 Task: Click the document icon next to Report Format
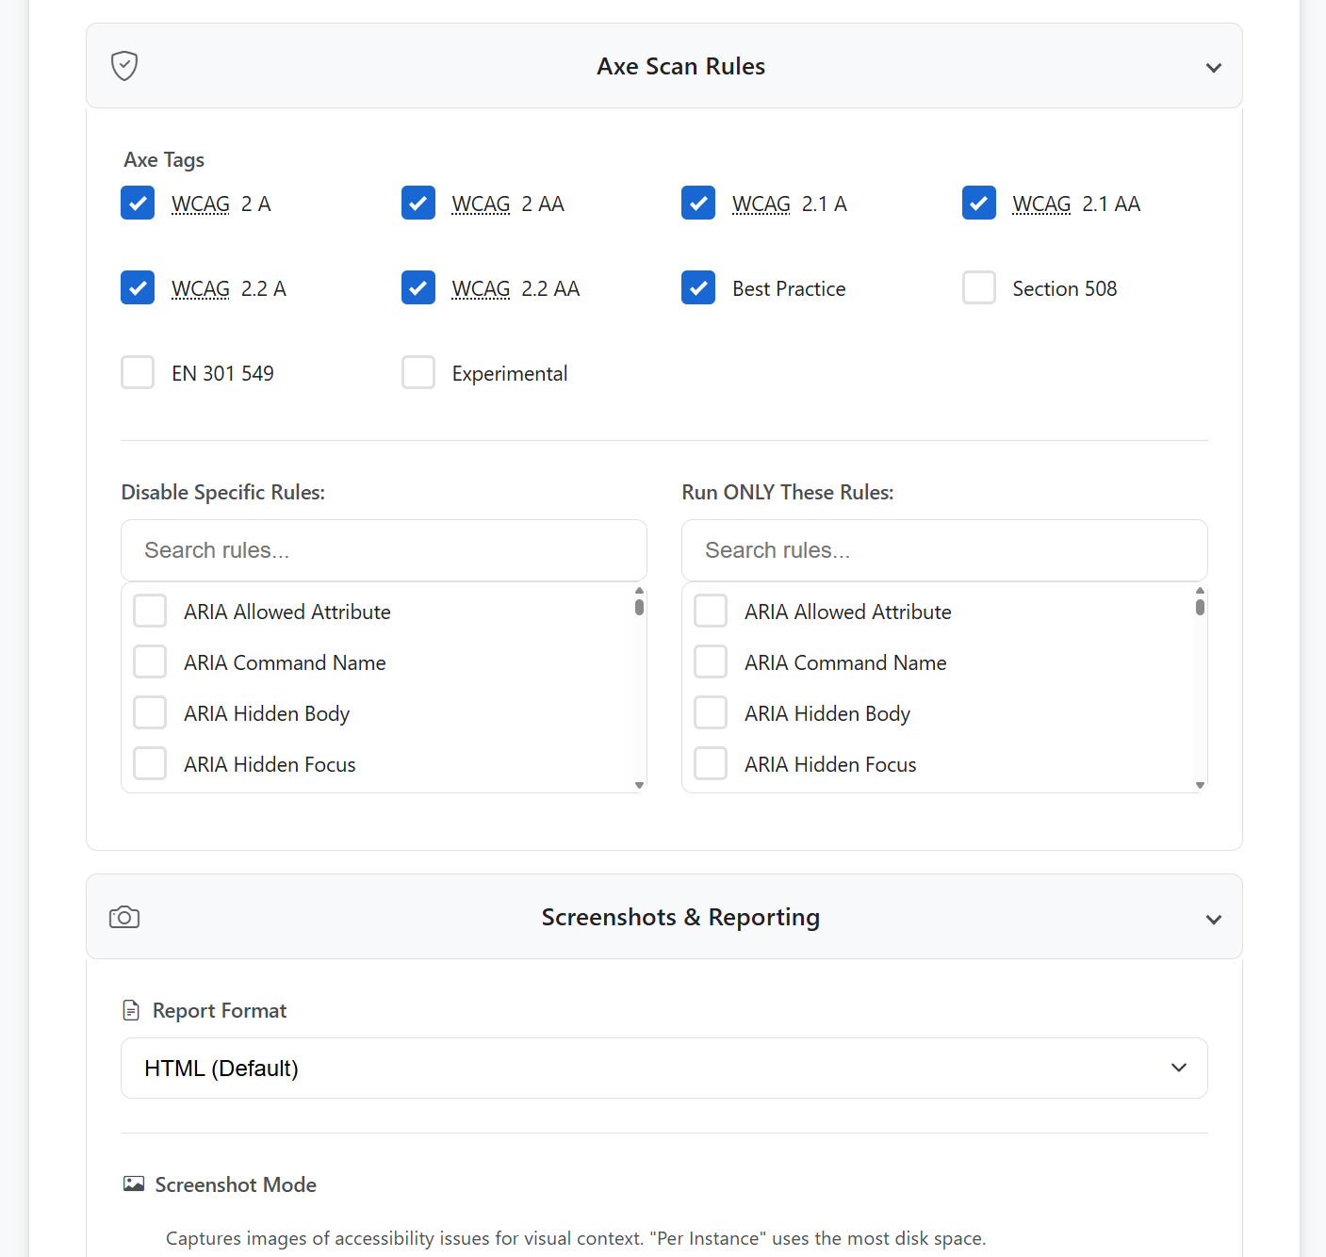pos(131,1011)
